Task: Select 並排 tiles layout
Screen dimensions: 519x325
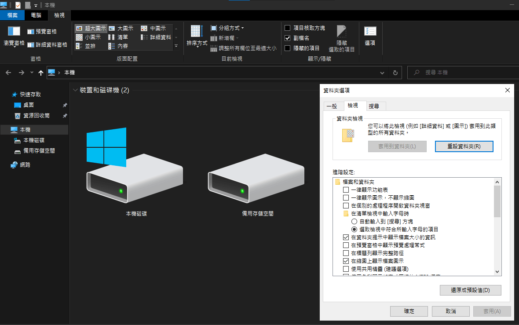Action: tap(85, 46)
